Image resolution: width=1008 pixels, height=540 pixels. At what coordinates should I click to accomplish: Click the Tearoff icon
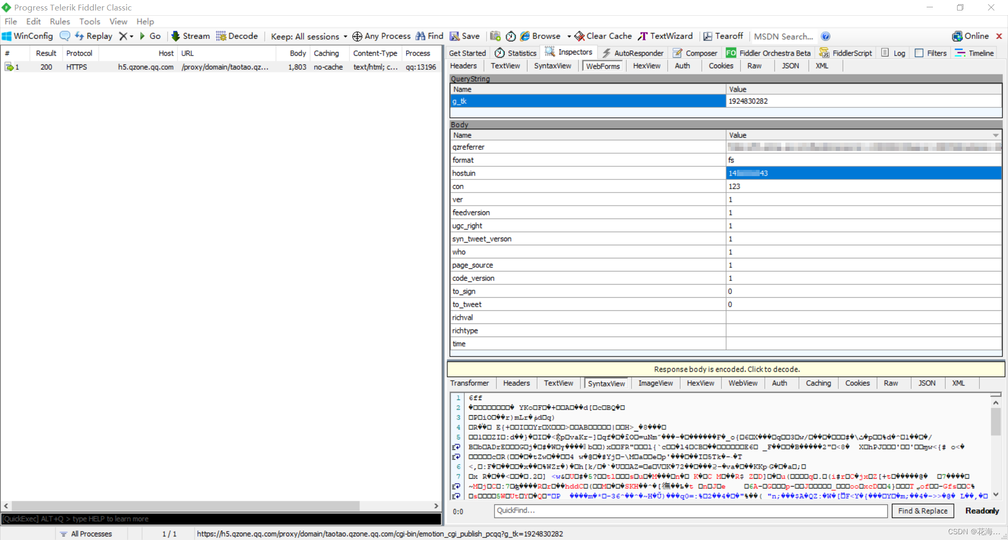[708, 36]
